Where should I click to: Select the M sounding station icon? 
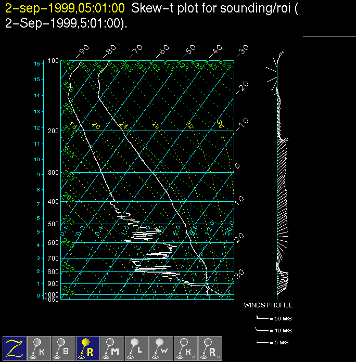[112, 348]
